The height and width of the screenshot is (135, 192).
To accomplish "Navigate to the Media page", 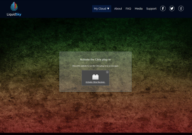I will pyautogui.click(x=139, y=9).
